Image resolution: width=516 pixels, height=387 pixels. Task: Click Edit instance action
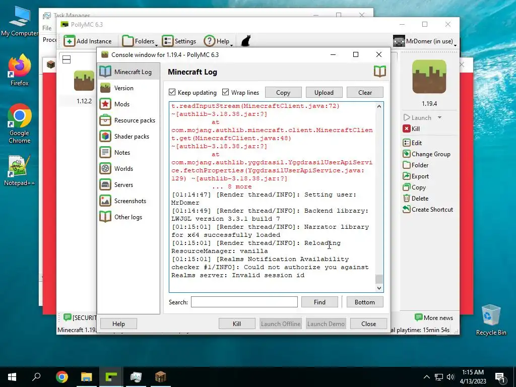click(x=412, y=143)
